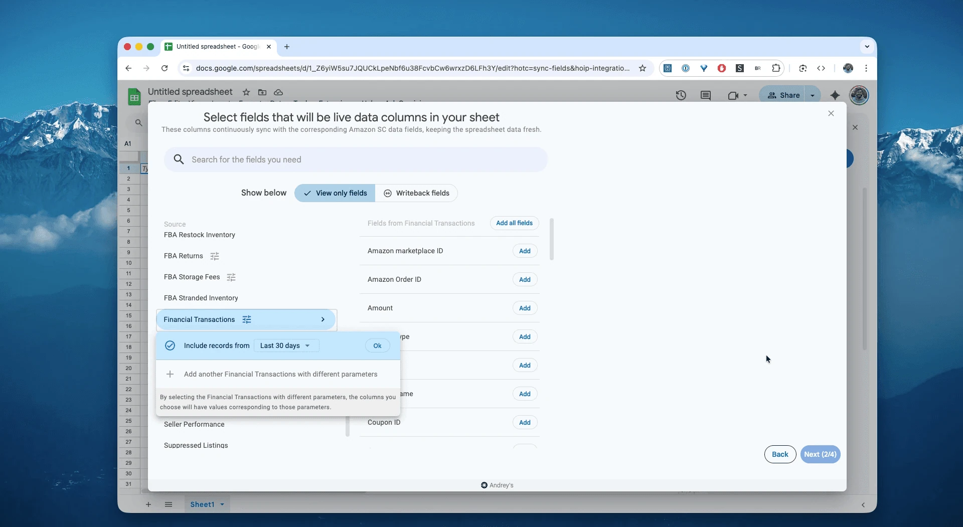Screen dimensions: 963x527
Task: Open the Chrome profile avatar menu
Action: point(848,68)
